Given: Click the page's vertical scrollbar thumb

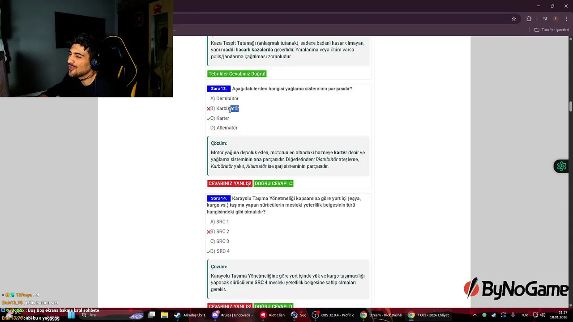Looking at the screenshot, I should 570,107.
